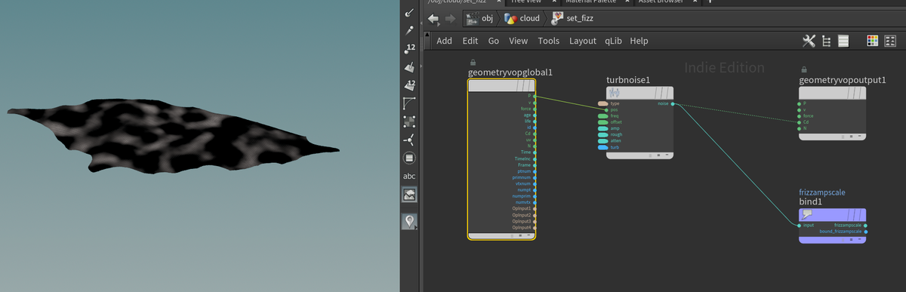The width and height of the screenshot is (906, 292).
Task: Click the bind1 node comment icon
Action: [x=807, y=214]
